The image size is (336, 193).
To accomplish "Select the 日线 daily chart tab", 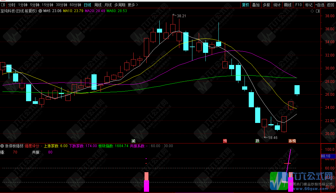I will pos(88,5).
